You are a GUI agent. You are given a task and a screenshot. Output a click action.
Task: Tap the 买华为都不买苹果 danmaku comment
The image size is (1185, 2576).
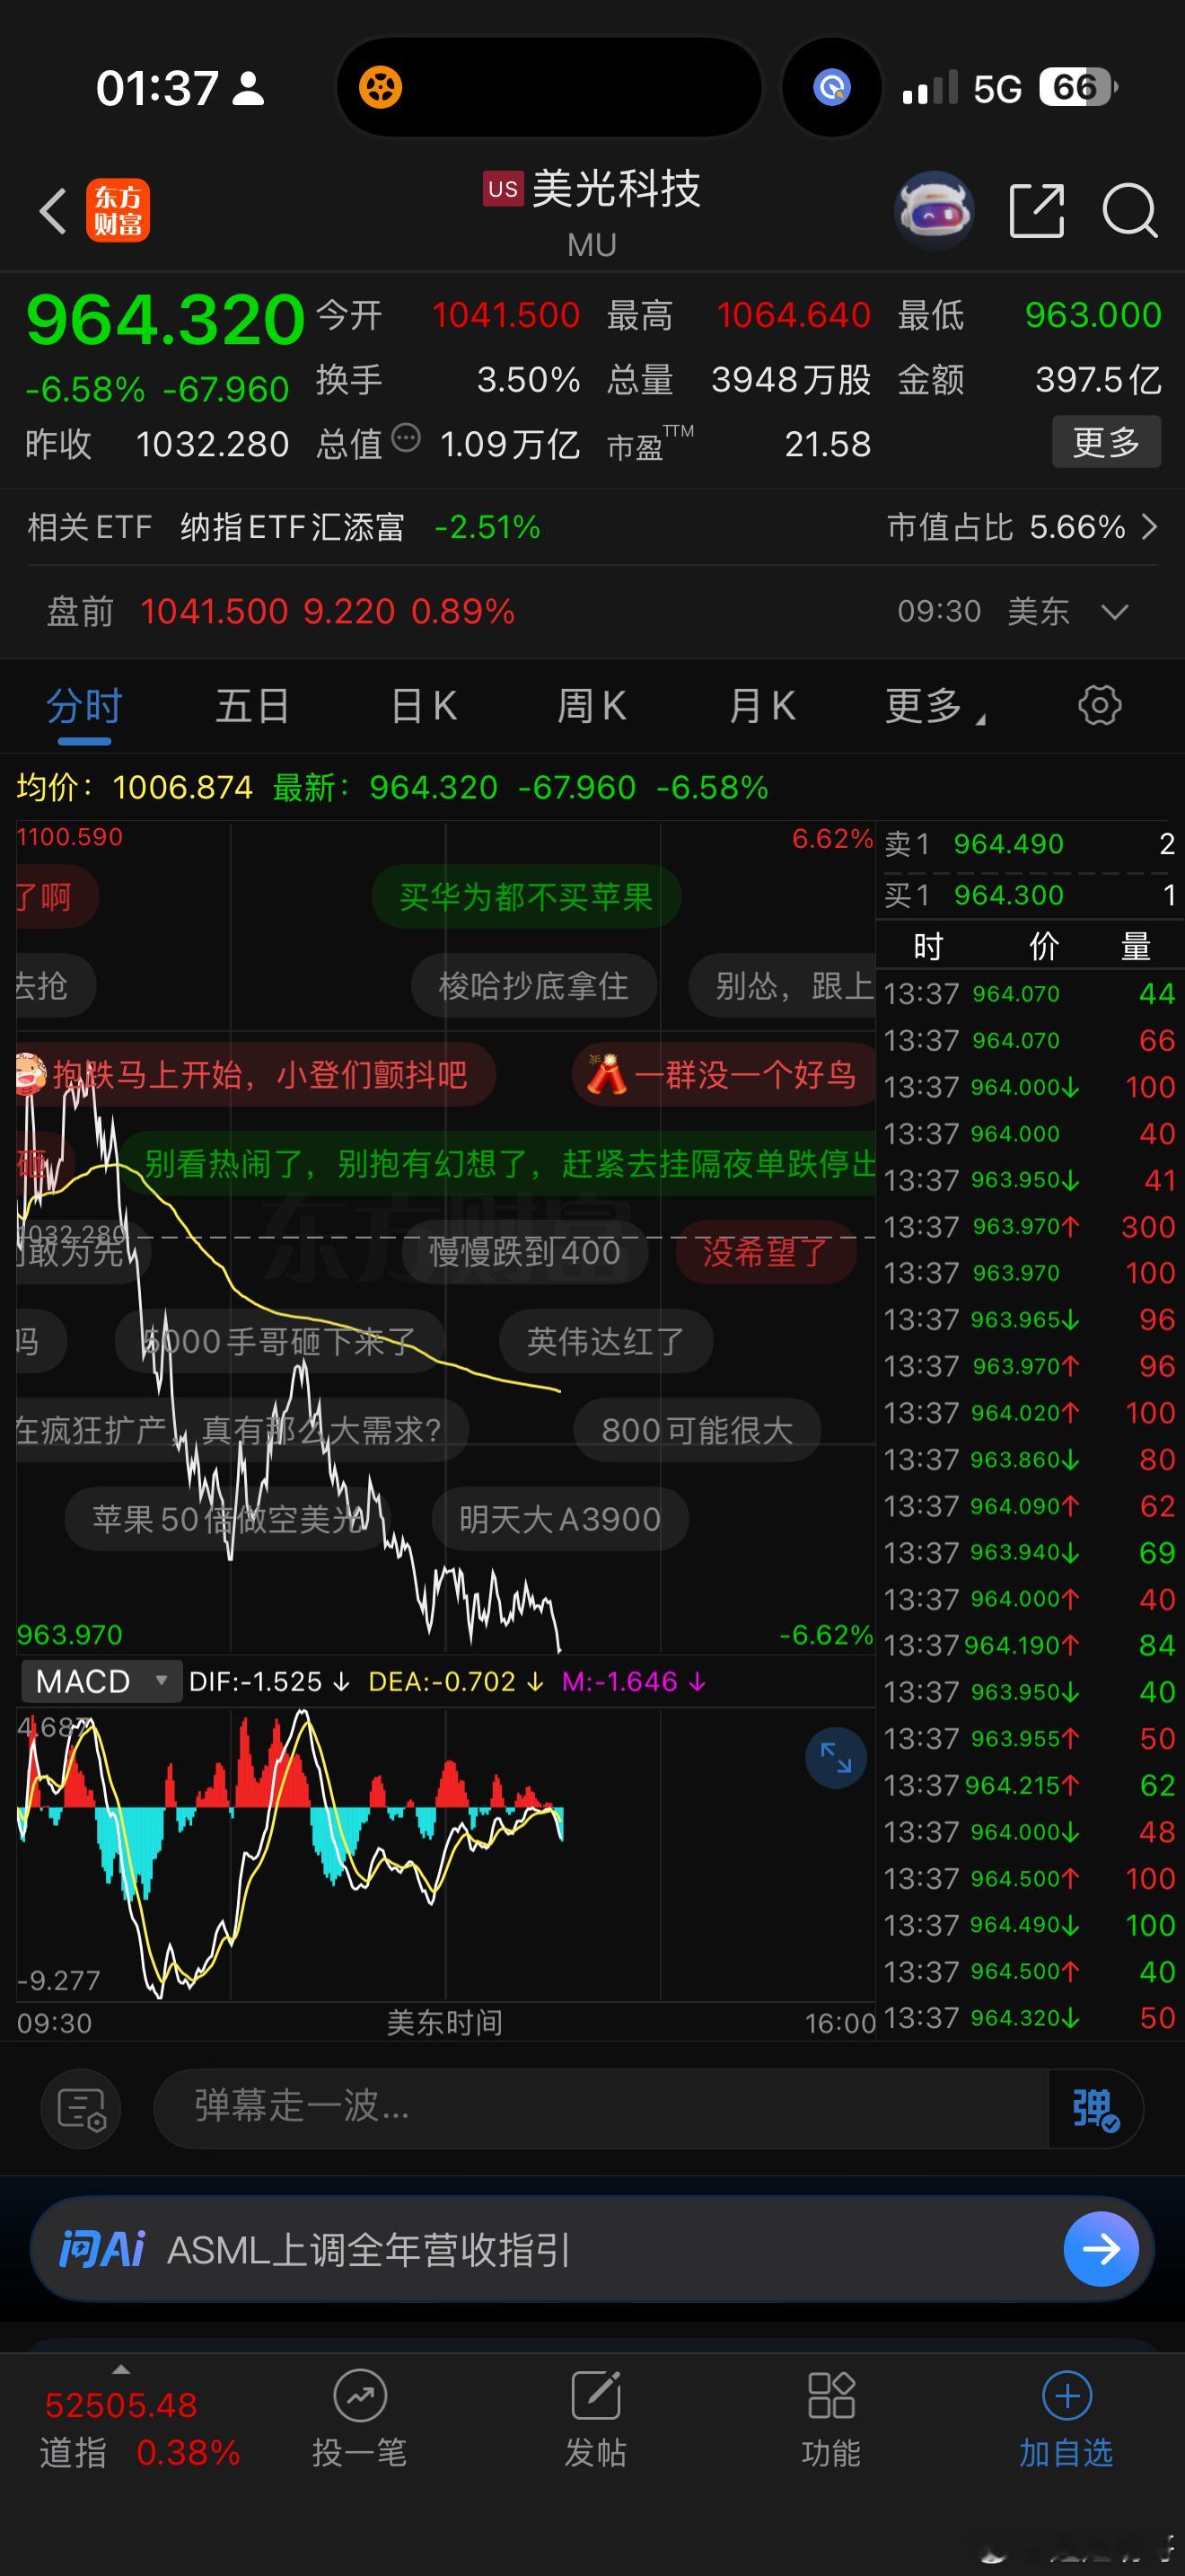tap(525, 897)
